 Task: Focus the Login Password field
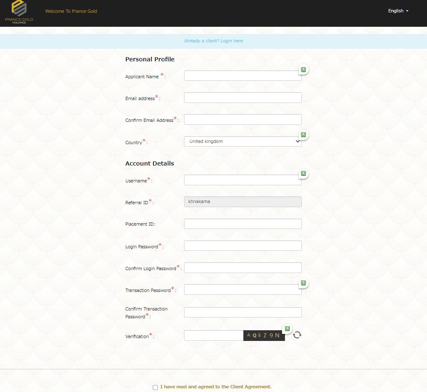243,246
